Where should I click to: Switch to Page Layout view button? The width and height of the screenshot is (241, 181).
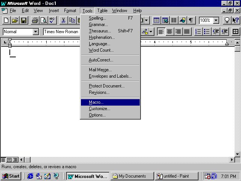pos(9,160)
